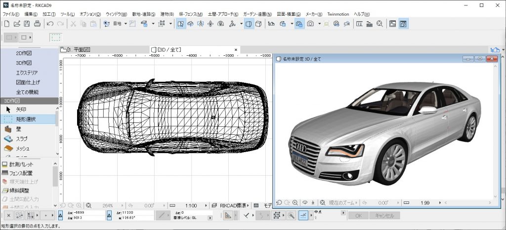This screenshot has height=230, width=506.
Task: Open the Twinmotion menu
Action: coord(338,14)
